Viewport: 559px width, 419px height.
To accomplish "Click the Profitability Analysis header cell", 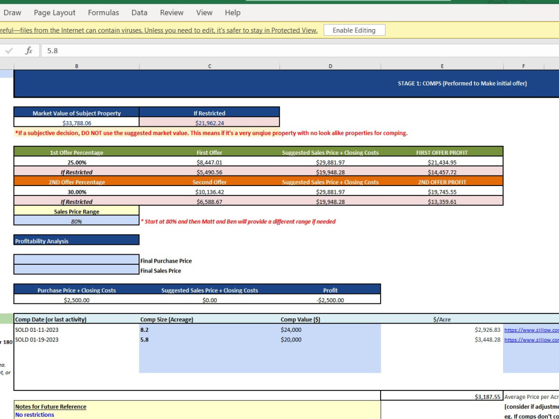I will (76, 241).
